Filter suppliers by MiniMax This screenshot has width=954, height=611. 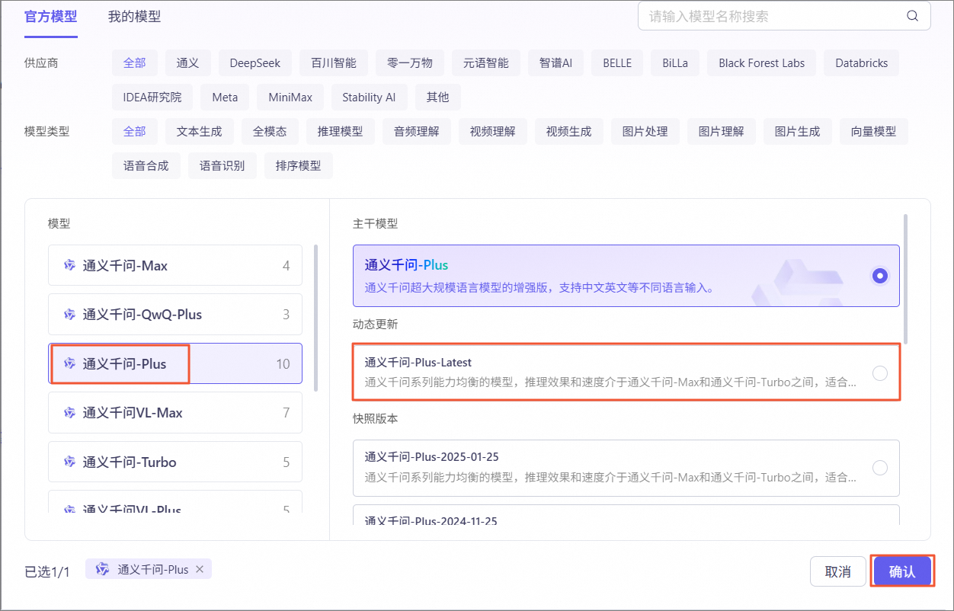(290, 98)
